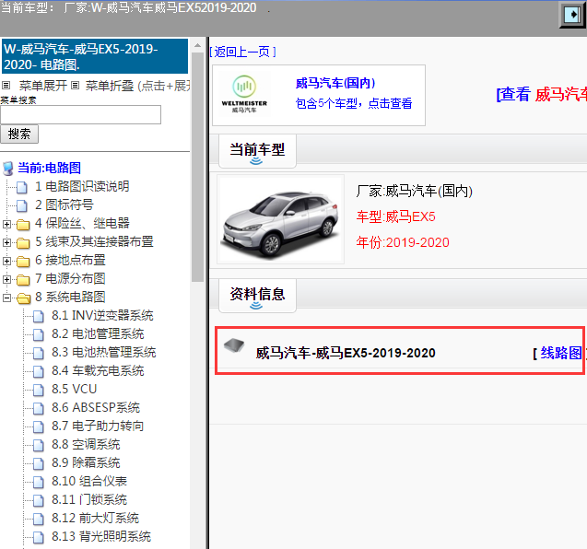The image size is (587, 549).
Task: Click the 返回上一页 link
Action: 242,52
